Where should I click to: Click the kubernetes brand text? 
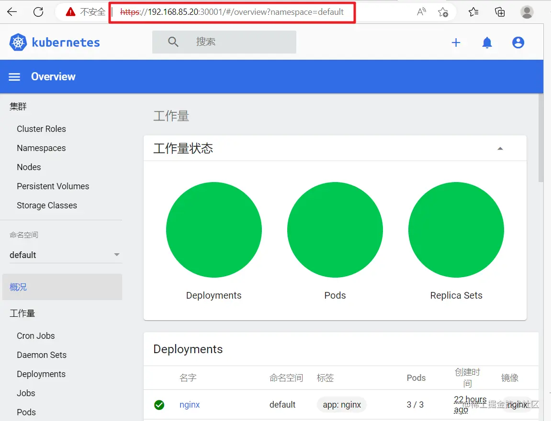pos(66,43)
